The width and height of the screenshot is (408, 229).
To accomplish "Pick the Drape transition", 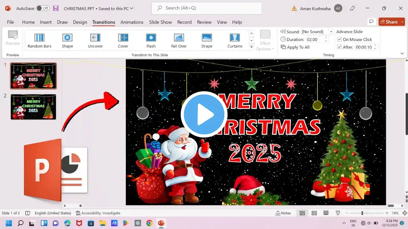I will click(207, 41).
